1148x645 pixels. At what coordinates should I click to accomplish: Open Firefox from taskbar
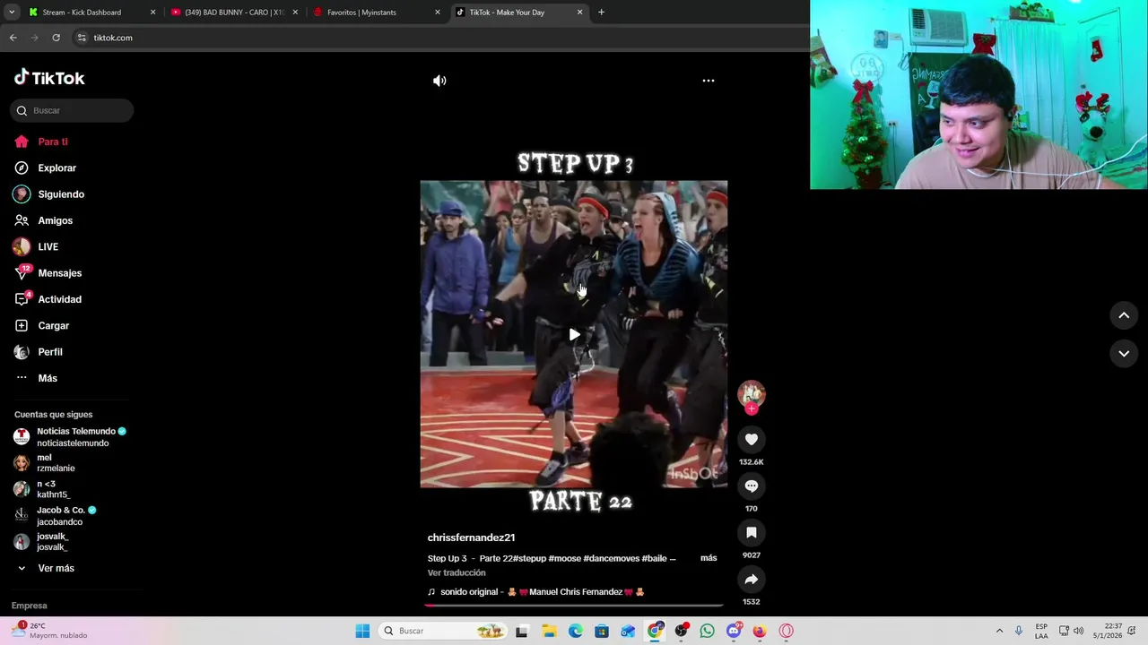point(760,631)
